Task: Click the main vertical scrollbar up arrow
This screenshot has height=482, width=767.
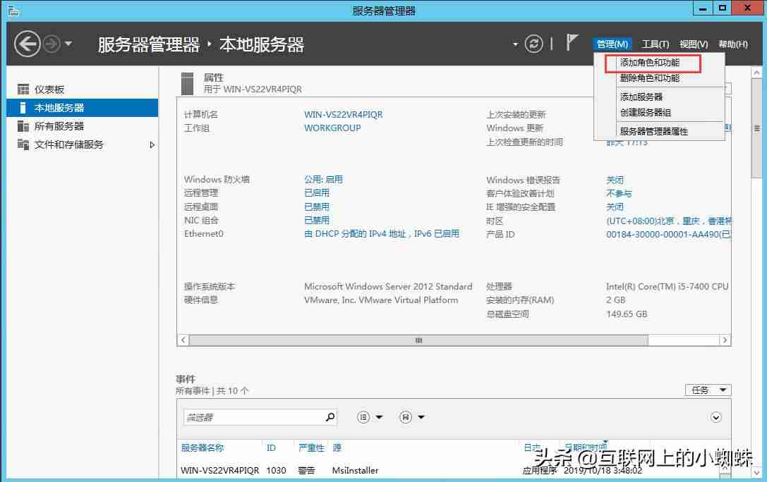Action: 756,73
